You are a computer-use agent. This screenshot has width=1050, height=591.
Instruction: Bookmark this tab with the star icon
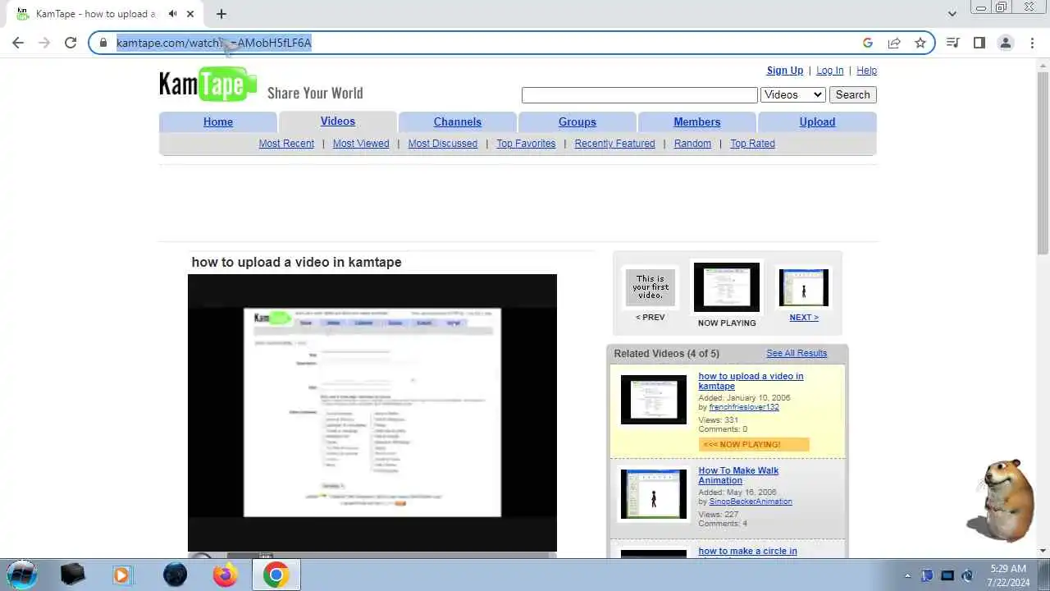(x=920, y=43)
